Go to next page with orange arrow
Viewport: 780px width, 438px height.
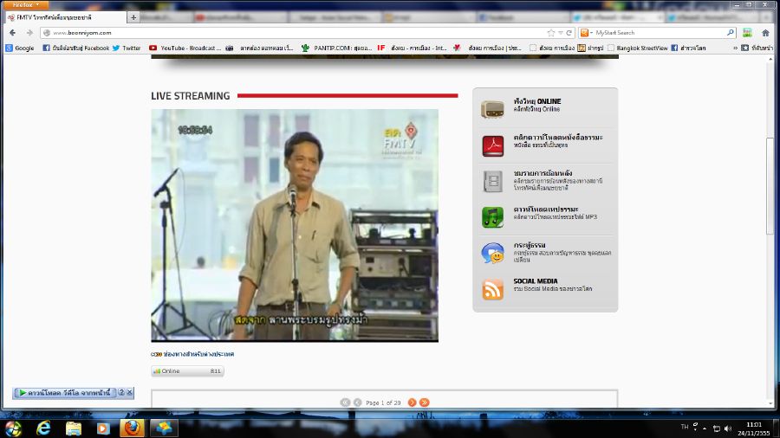pos(412,403)
